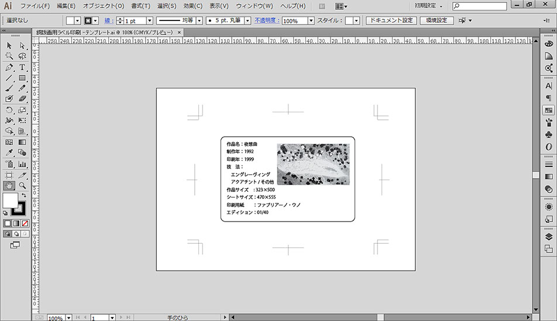
Task: Open the Symbols club-shaped panel icon
Action: pyautogui.click(x=549, y=134)
